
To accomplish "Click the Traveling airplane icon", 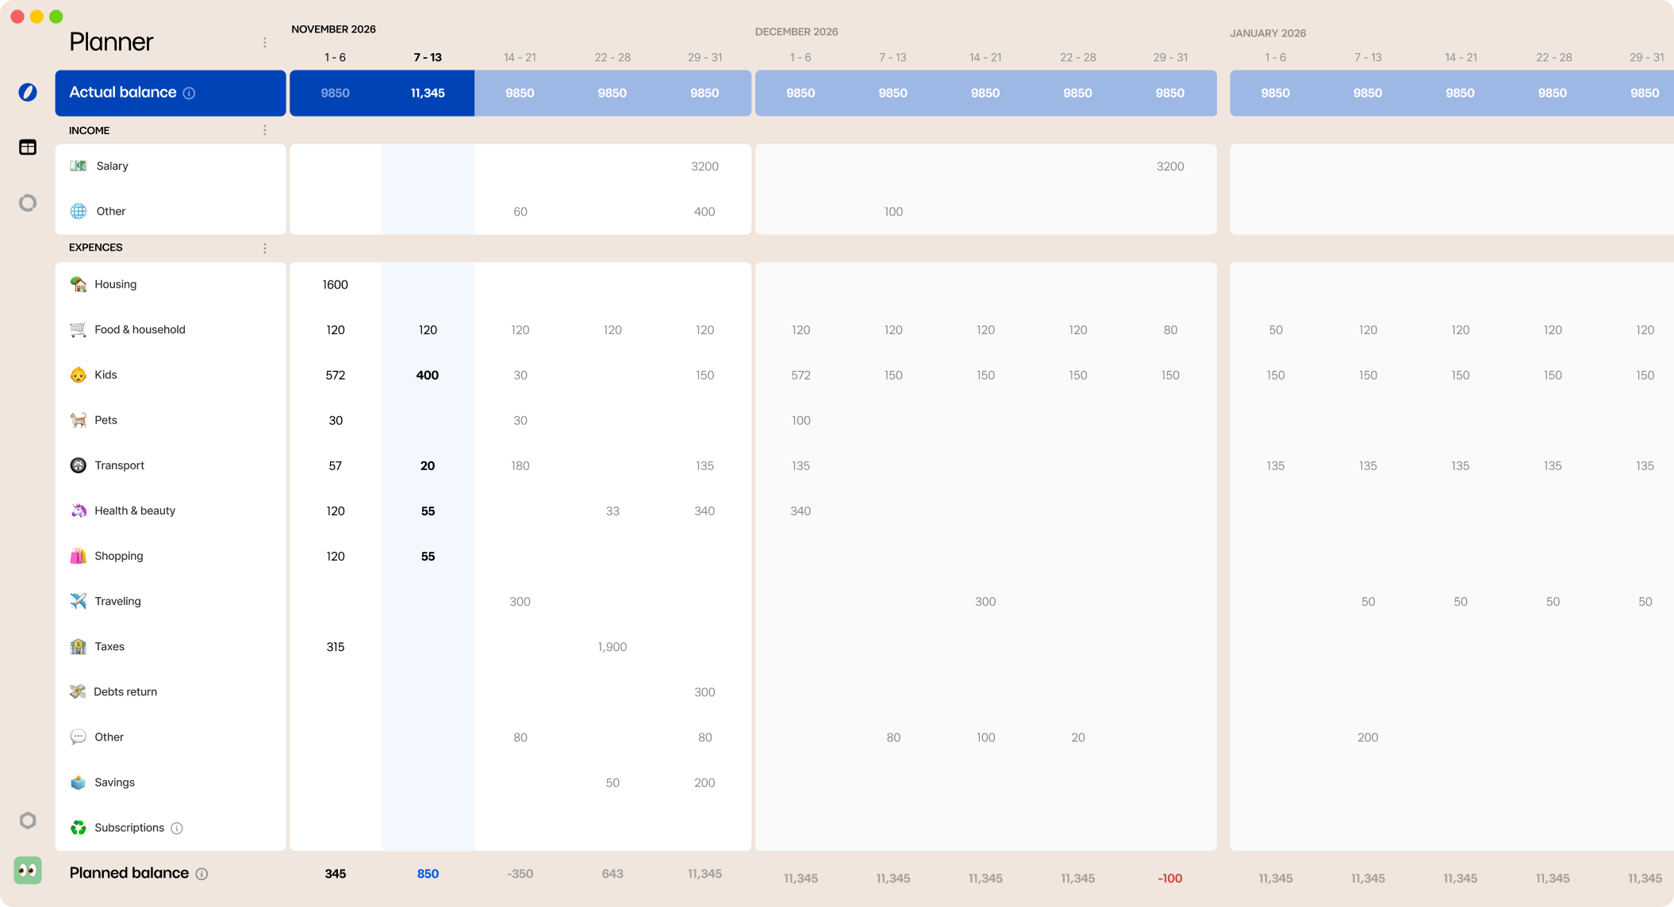I will 79,601.
